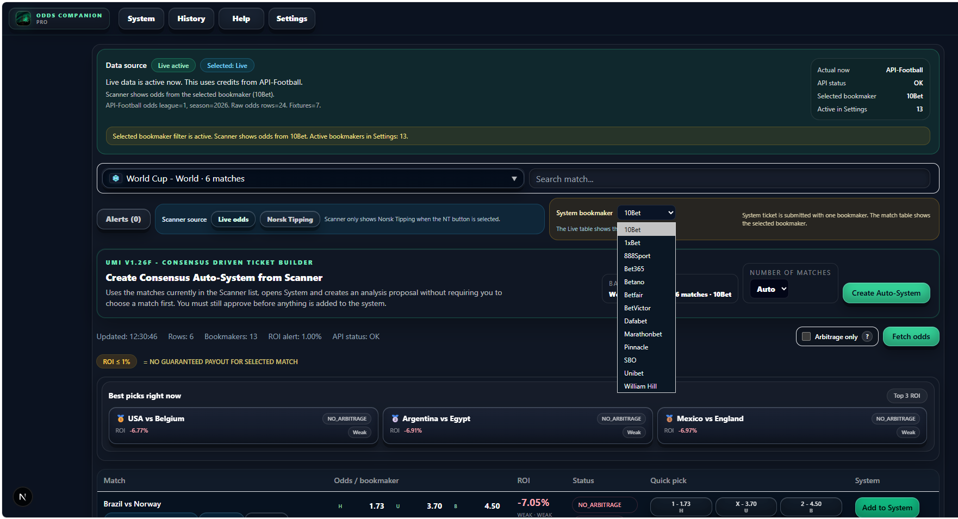Choose BetVictor in the bookmaker list

click(x=646, y=308)
